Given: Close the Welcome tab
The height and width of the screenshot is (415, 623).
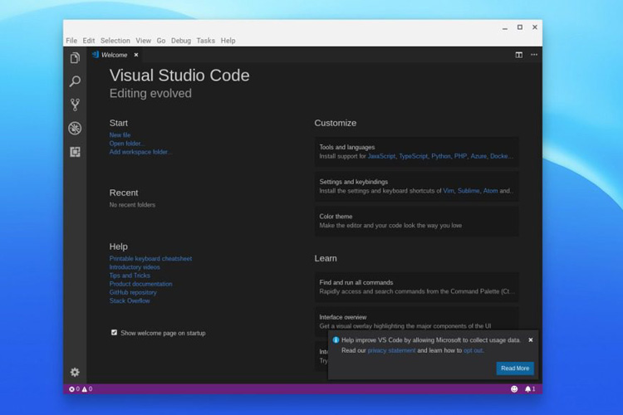Looking at the screenshot, I should tap(136, 55).
